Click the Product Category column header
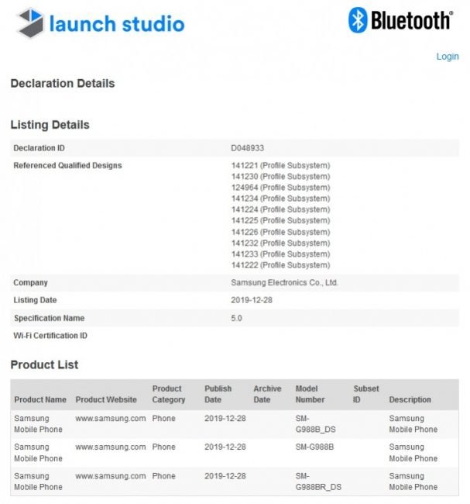Viewport: 470px width, 504px height. pos(169,394)
